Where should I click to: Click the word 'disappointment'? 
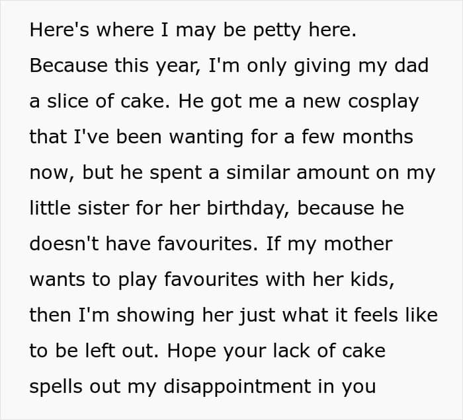tap(237, 387)
